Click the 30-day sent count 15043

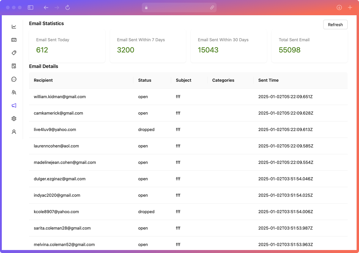(x=208, y=50)
